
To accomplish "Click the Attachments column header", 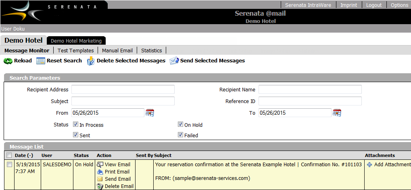I will click(x=380, y=155).
